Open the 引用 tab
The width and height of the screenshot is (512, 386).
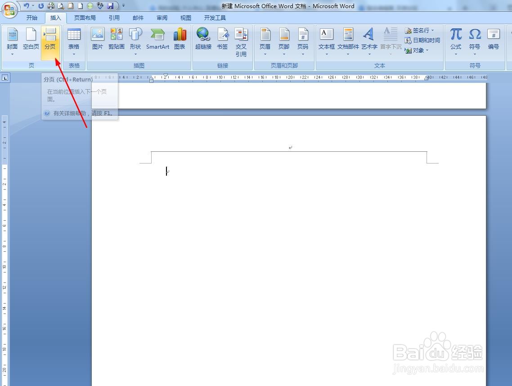click(114, 18)
